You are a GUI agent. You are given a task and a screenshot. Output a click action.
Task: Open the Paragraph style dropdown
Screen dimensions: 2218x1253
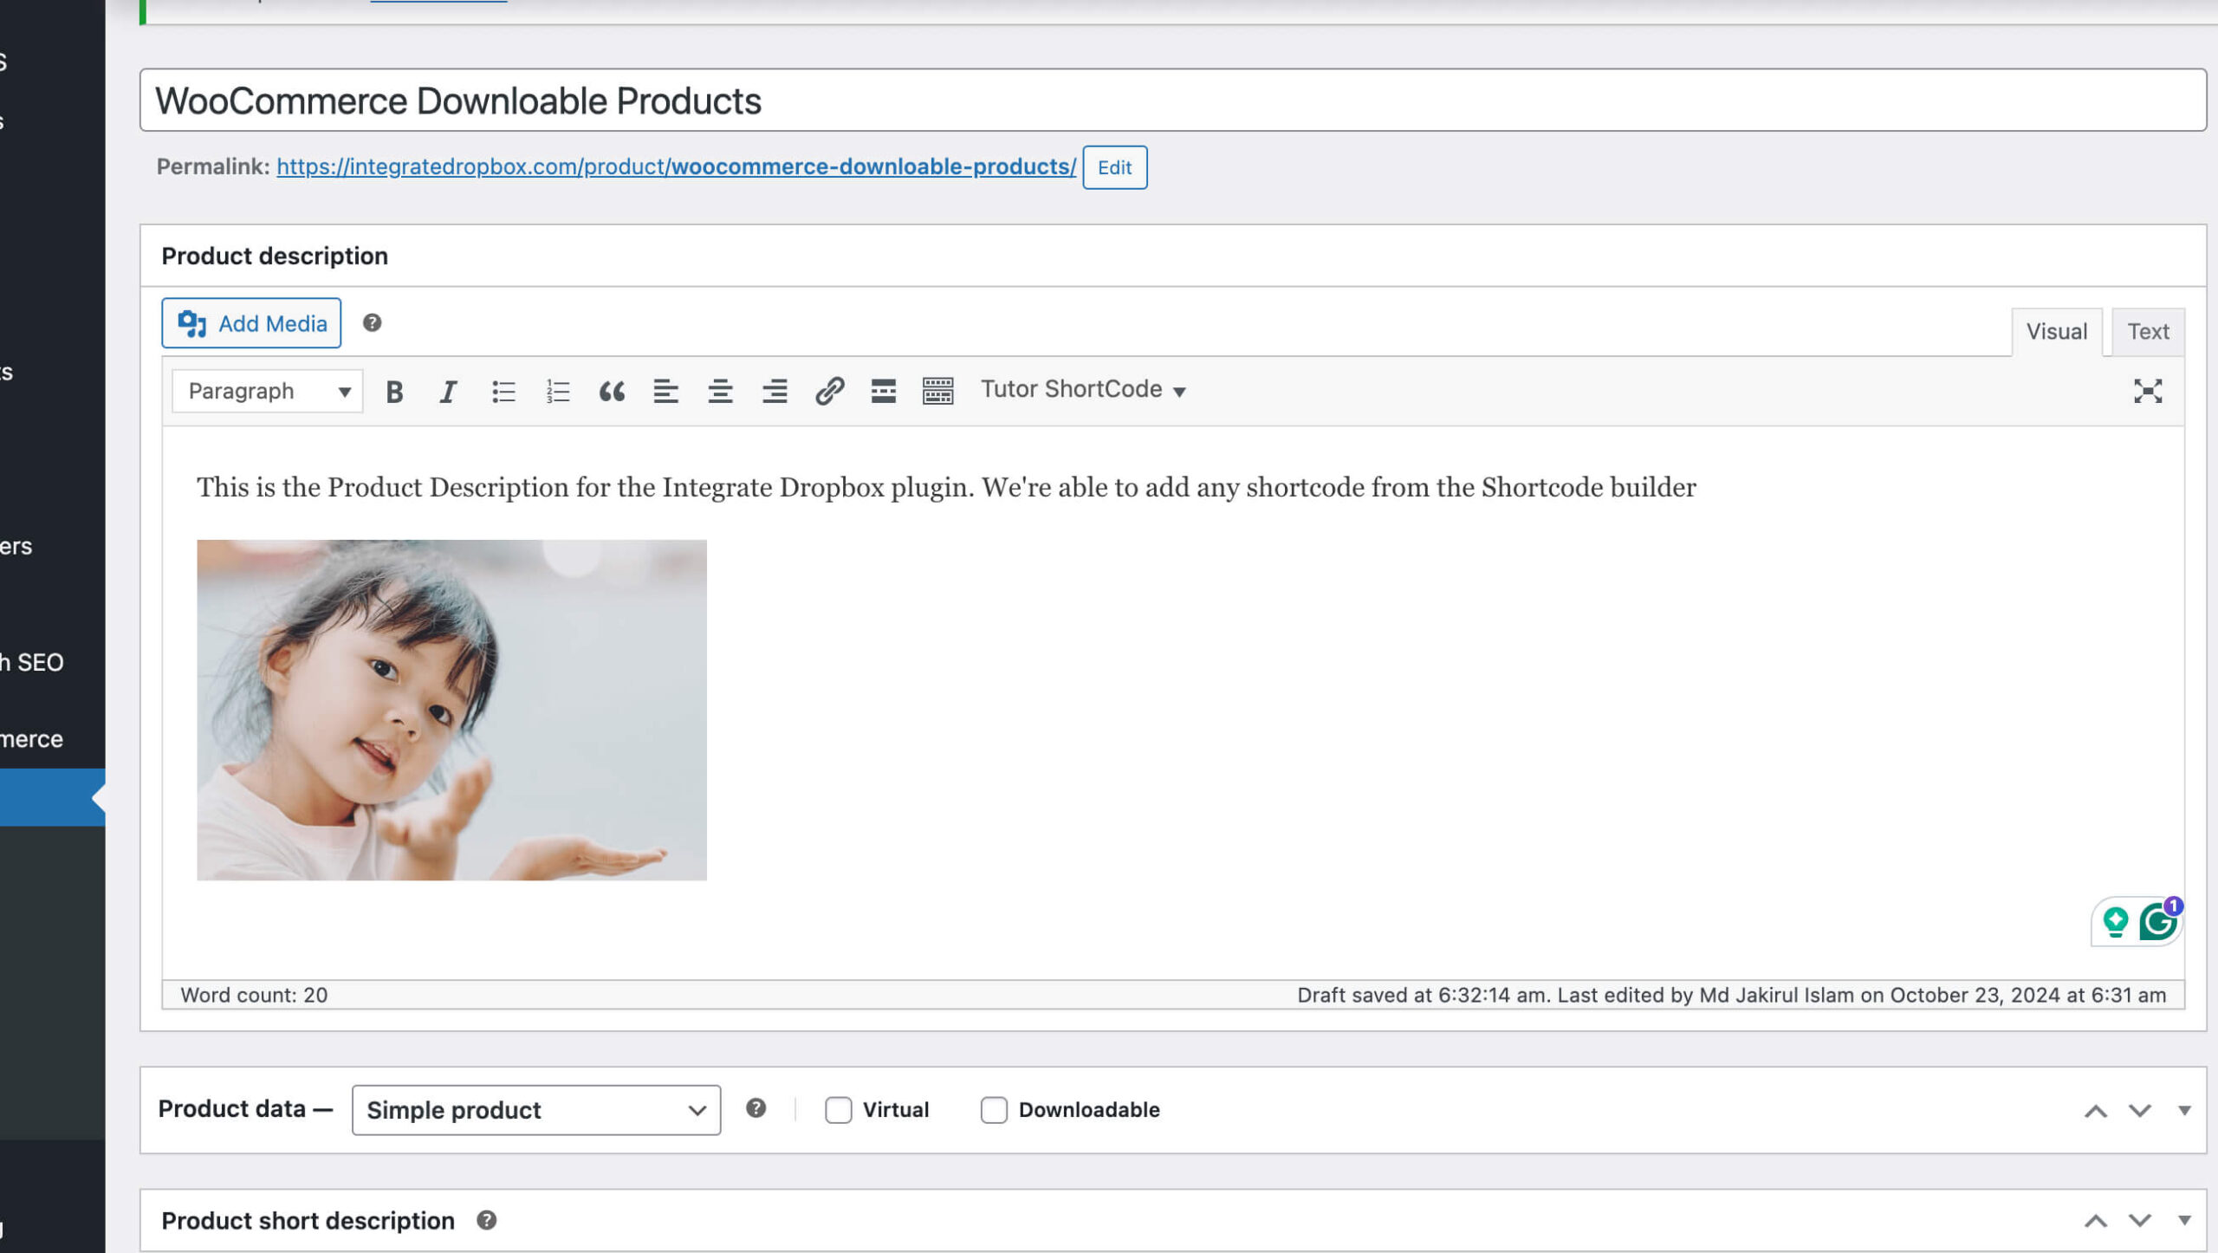point(265,392)
